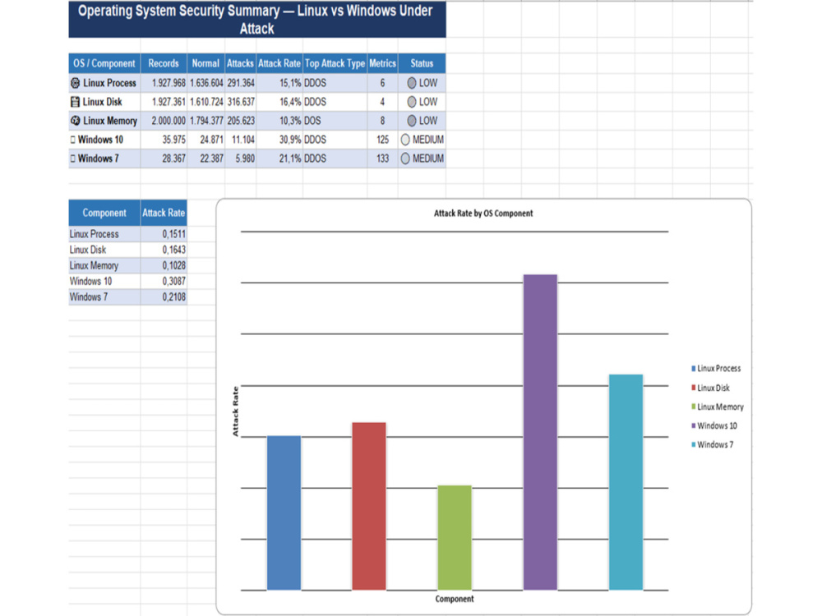Screen dimensions: 822x616
Task: Click the LOW status circle for Linux Memory
Action: 412,121
